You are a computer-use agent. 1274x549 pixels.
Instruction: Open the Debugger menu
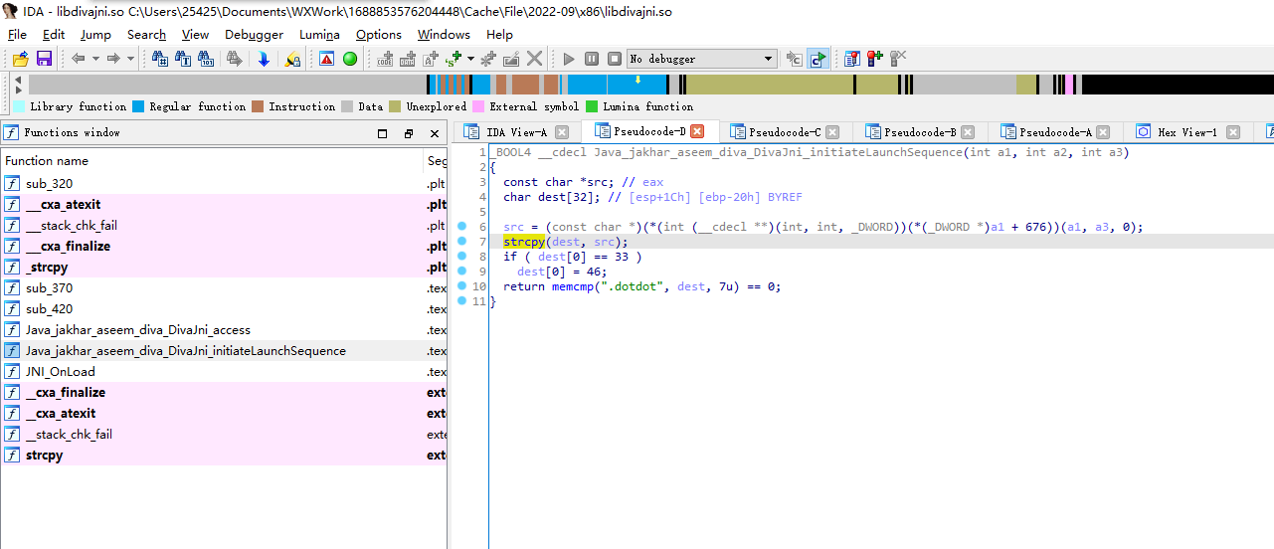click(x=254, y=34)
